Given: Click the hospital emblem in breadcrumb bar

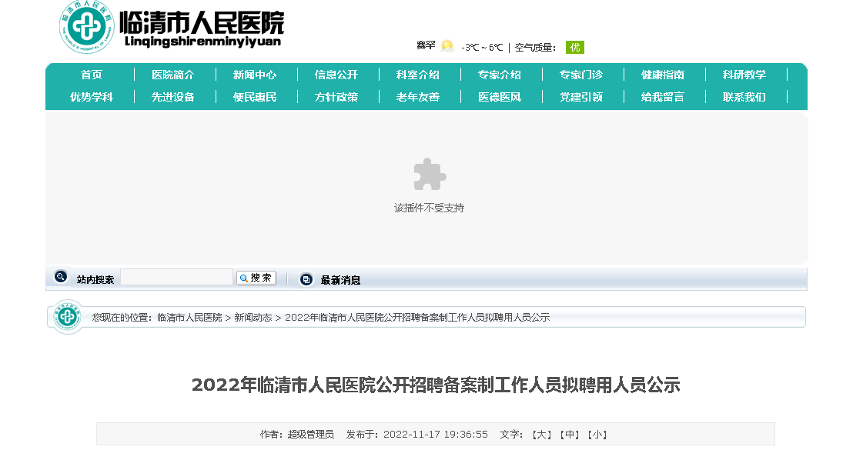Looking at the screenshot, I should [x=68, y=317].
